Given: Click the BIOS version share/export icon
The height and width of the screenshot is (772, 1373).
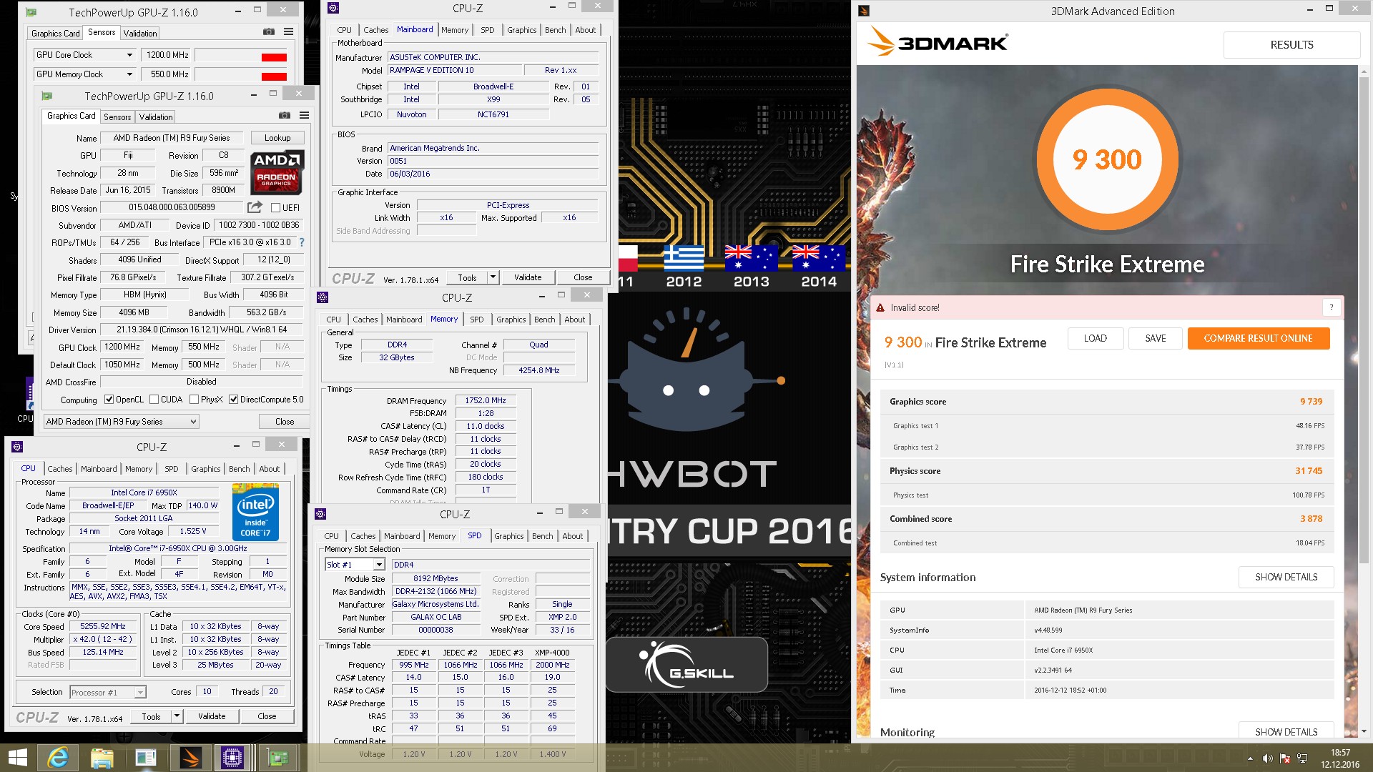Looking at the screenshot, I should 255,207.
